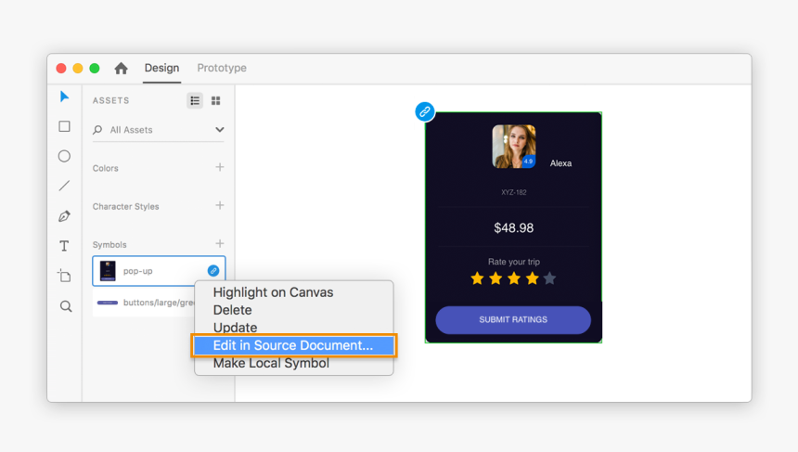Maximize window with green button
The width and height of the screenshot is (798, 452).
pos(95,68)
